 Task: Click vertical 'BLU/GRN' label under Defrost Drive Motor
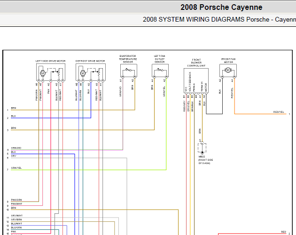coord(80,95)
